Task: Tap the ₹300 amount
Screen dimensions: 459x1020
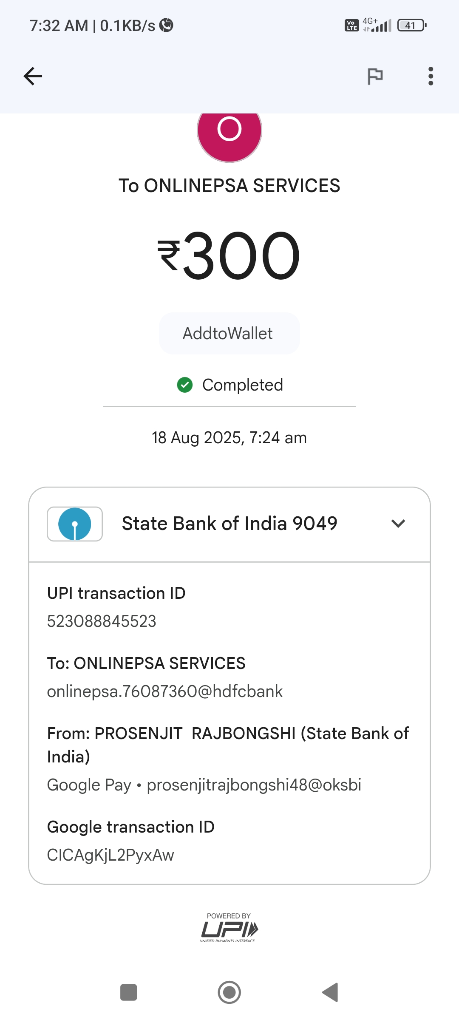Action: [229, 256]
